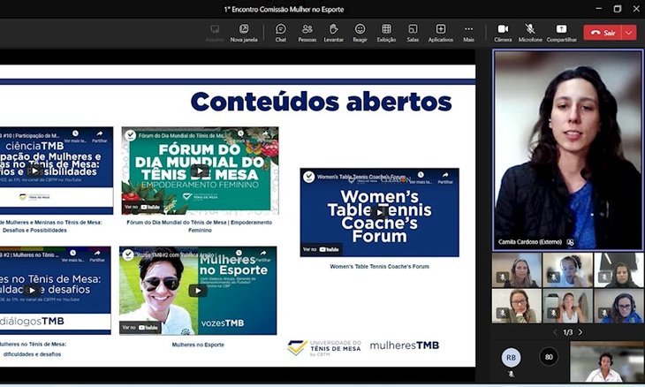Screen dimensions: 645x387
Task: Click Partilhar on the Mulheres no Esporte video
Action: (263, 256)
